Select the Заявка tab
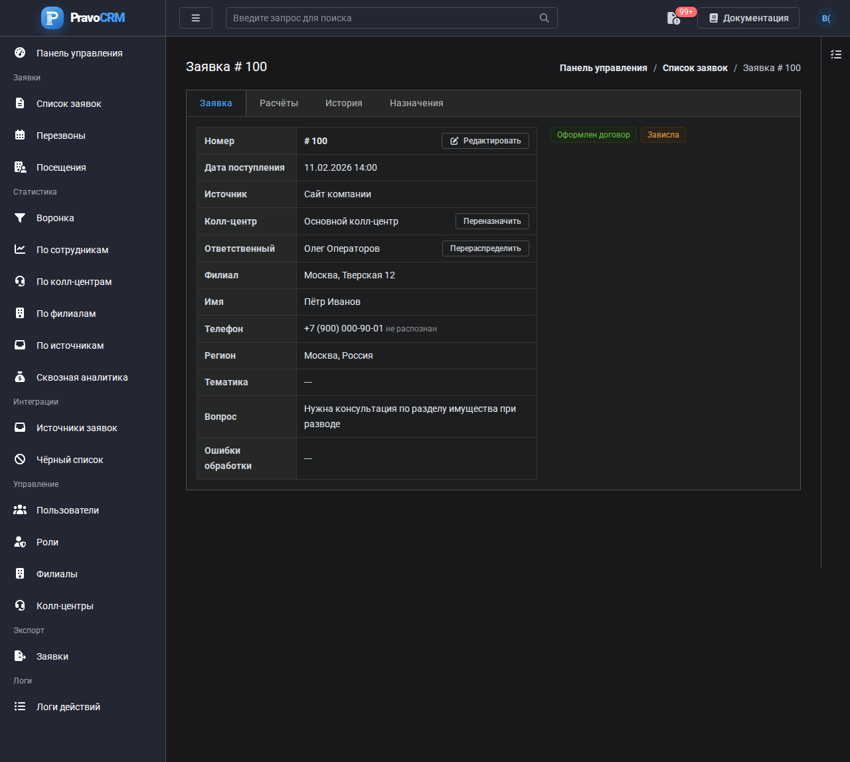850x762 pixels. pyautogui.click(x=216, y=103)
